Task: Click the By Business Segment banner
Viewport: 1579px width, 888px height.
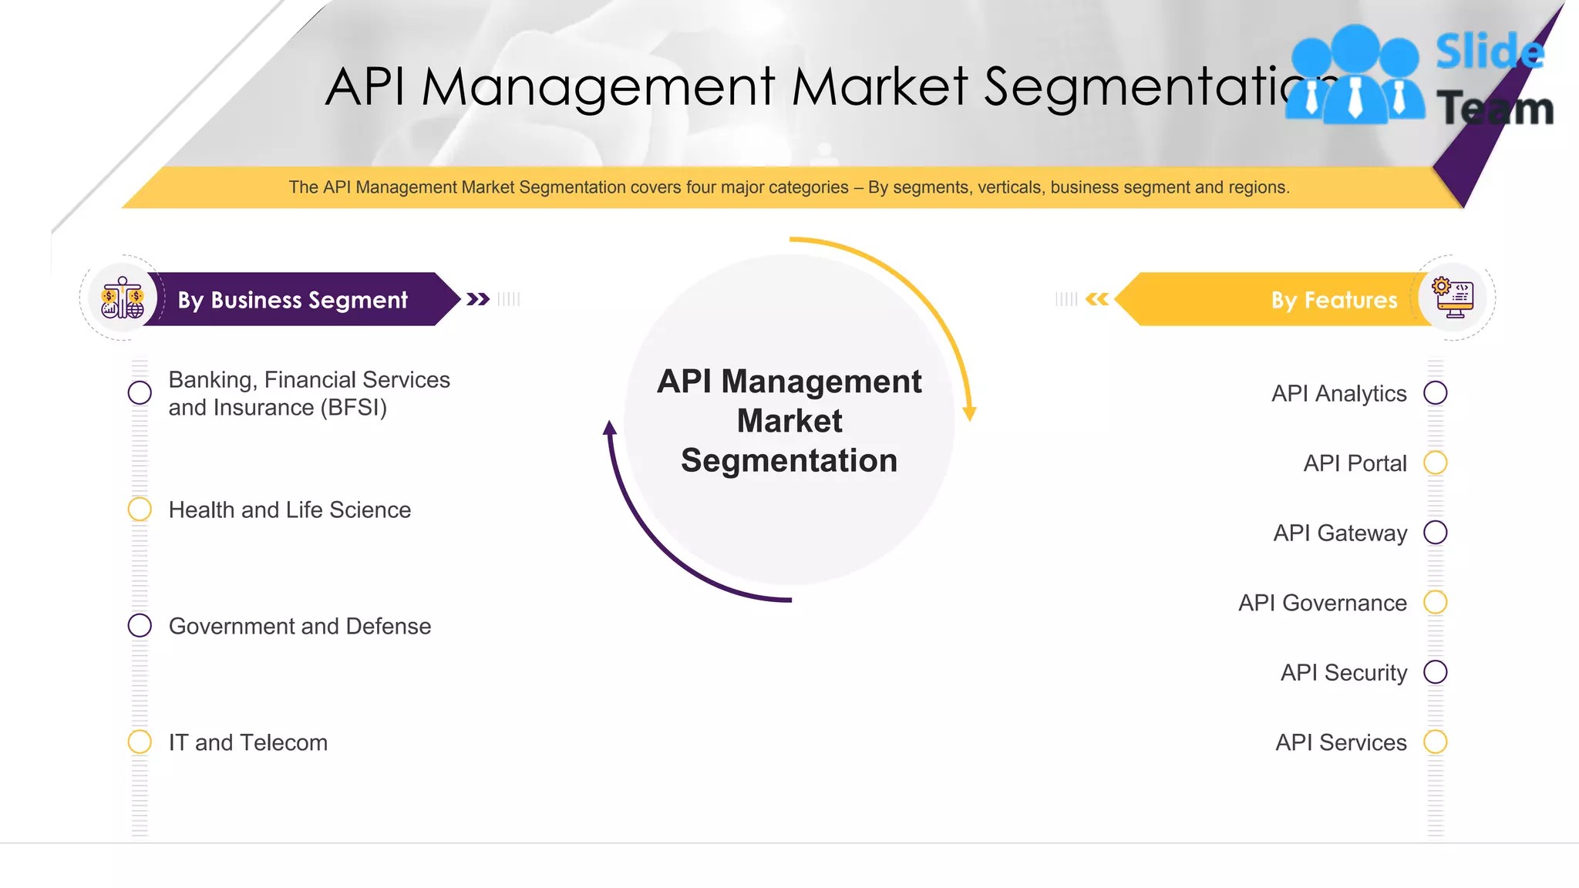Action: [293, 299]
